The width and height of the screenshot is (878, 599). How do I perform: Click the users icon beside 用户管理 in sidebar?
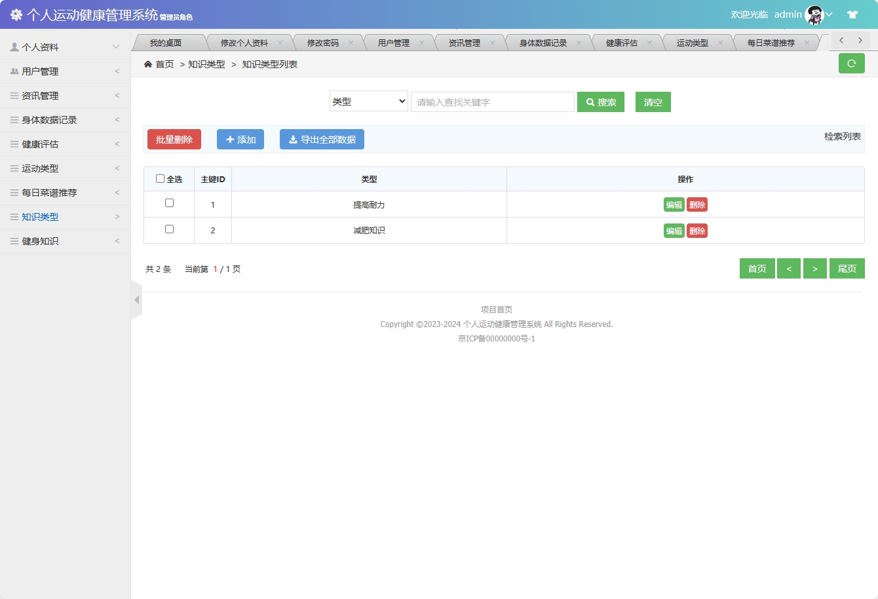(x=14, y=71)
